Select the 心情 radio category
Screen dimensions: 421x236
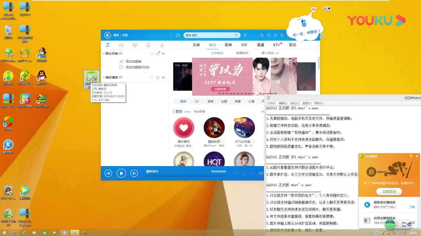coord(251,102)
